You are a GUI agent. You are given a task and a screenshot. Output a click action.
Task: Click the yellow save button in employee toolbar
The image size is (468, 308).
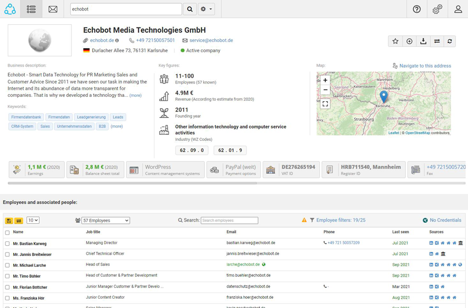pos(9,221)
